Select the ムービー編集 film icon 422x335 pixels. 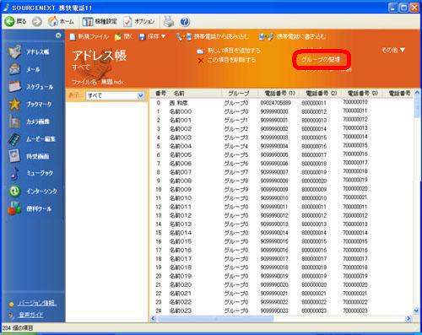click(x=14, y=138)
